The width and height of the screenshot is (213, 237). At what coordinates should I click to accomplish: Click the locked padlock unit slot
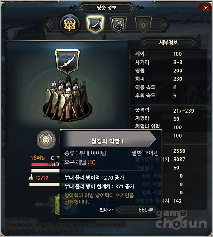143,24
